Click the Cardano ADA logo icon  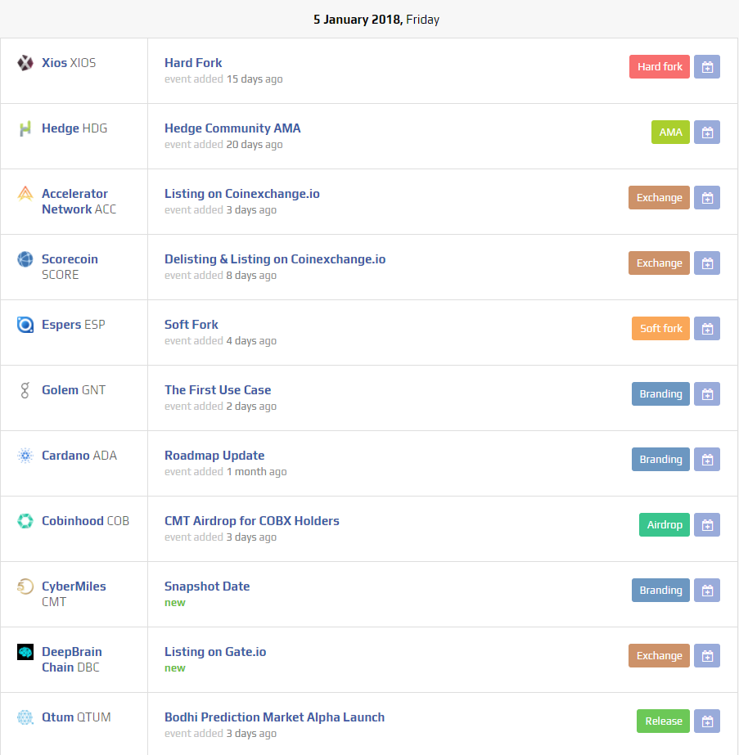click(x=25, y=456)
